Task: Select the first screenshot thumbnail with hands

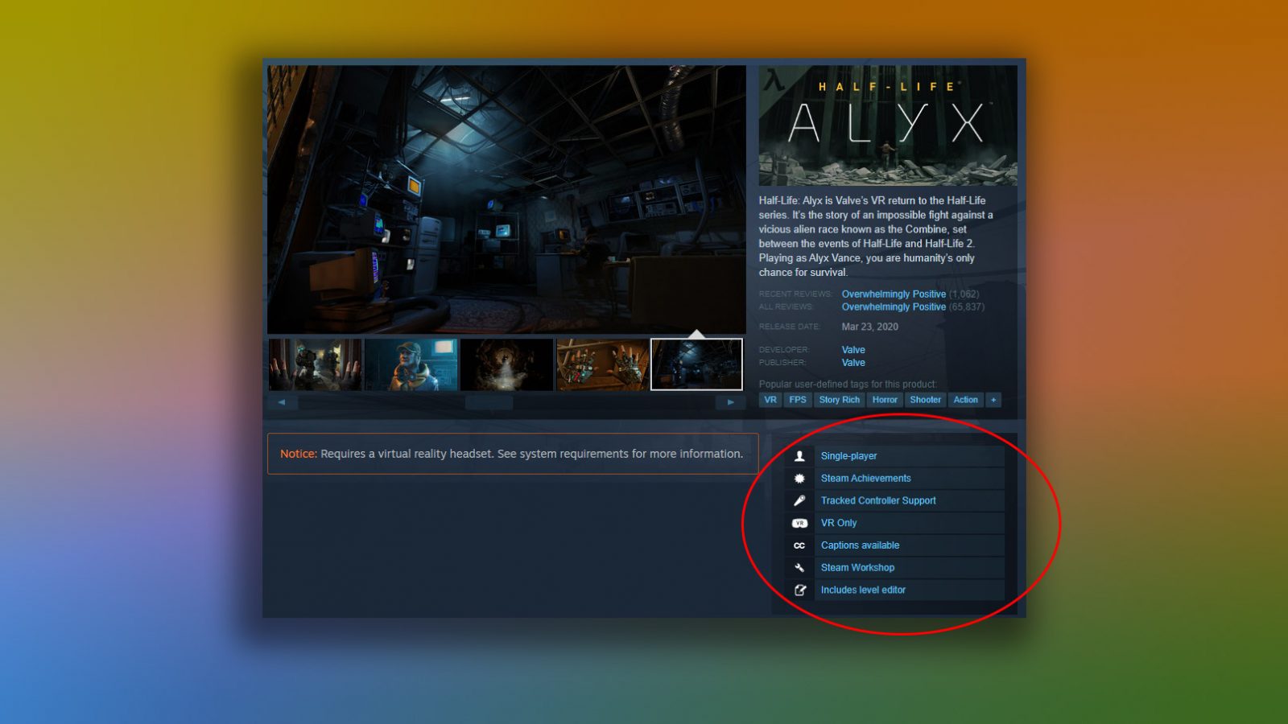Action: pyautogui.click(x=315, y=364)
